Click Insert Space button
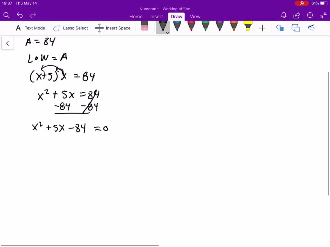Viewport: 330px width, 247px height. [x=112, y=28]
